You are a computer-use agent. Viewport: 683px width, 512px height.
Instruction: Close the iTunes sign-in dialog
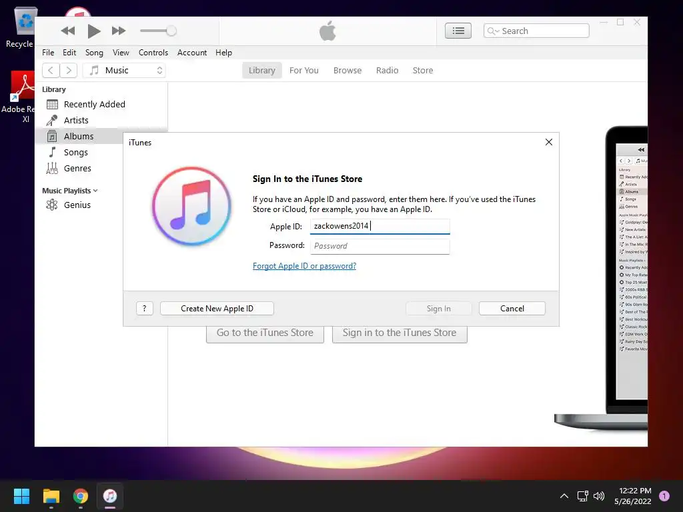[549, 142]
